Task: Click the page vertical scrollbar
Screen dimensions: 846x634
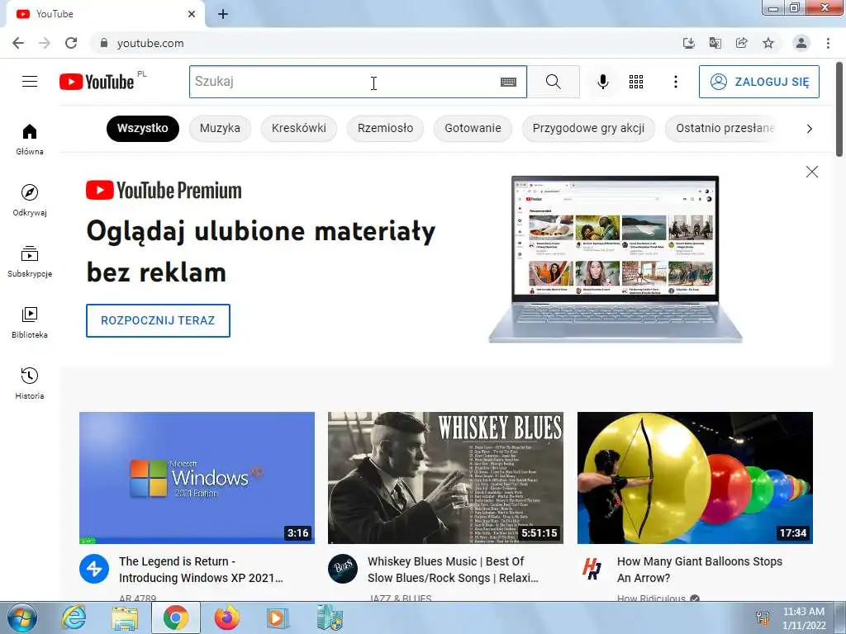Action: [x=839, y=110]
